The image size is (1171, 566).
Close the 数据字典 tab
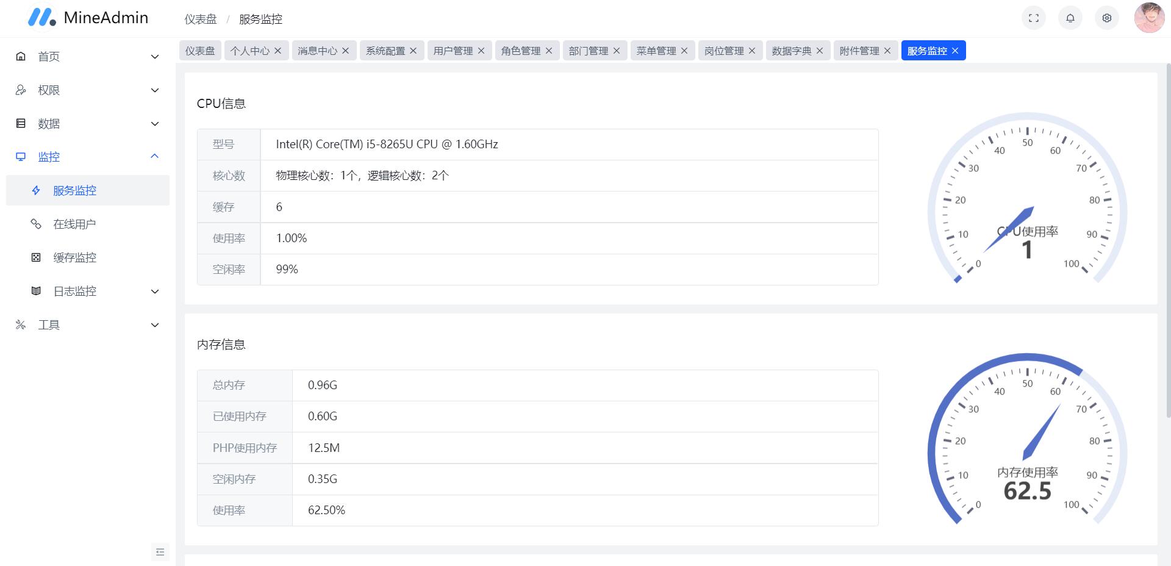point(820,51)
